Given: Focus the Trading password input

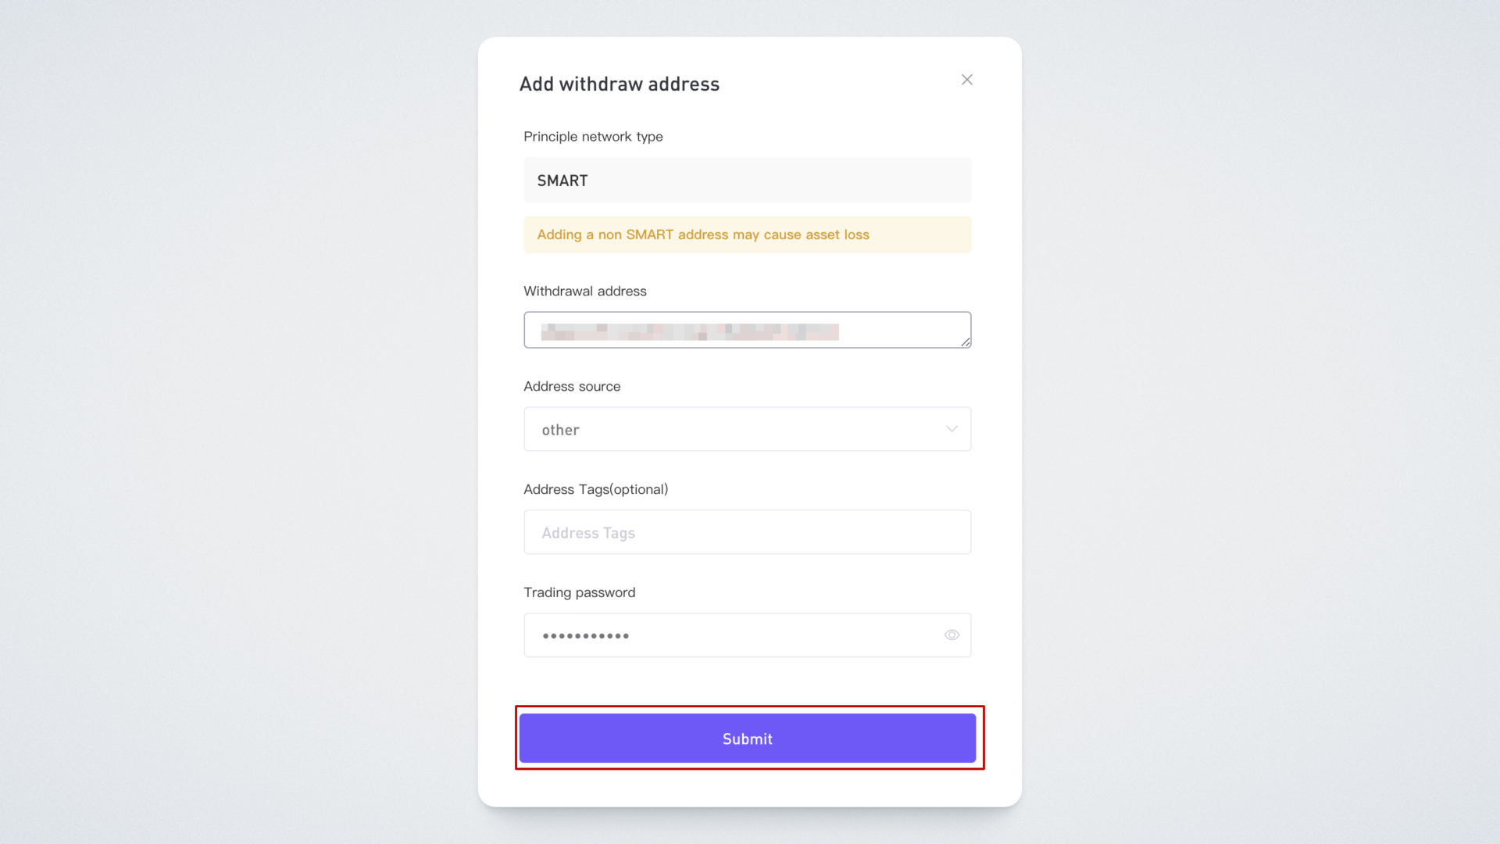Looking at the screenshot, I should click(781, 635).
